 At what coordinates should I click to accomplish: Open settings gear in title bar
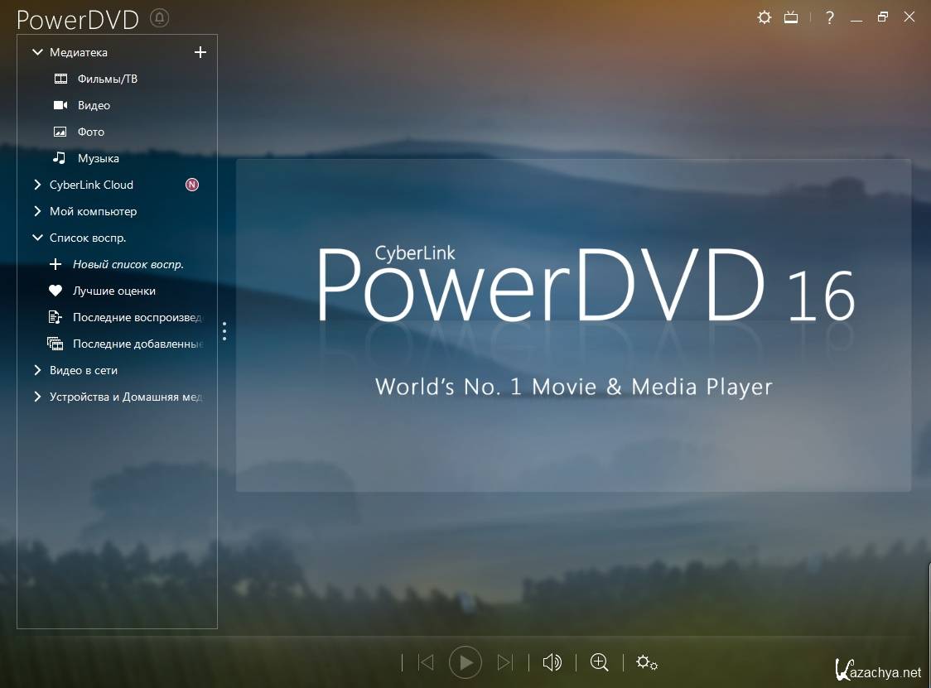click(x=764, y=17)
